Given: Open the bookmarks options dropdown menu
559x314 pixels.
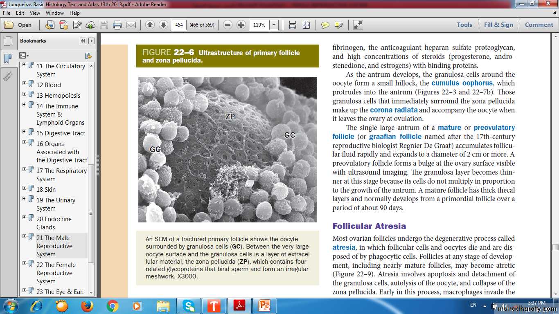Looking at the screenshot, I should (24, 56).
